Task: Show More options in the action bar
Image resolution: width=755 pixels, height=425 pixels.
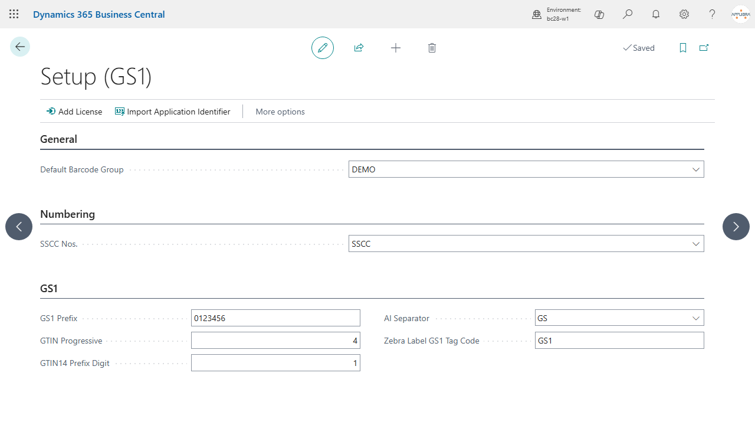Action: pyautogui.click(x=280, y=112)
